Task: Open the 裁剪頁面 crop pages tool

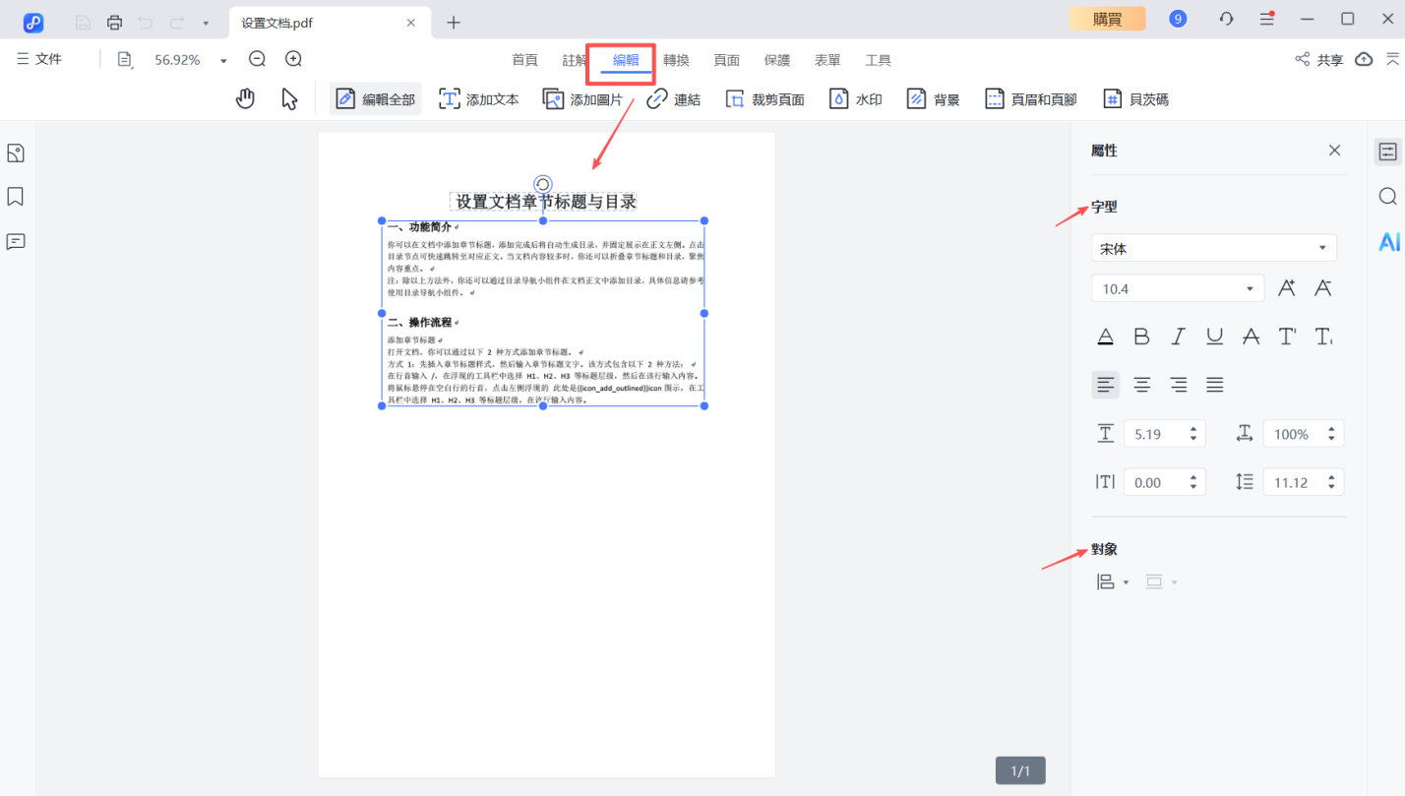Action: click(764, 97)
